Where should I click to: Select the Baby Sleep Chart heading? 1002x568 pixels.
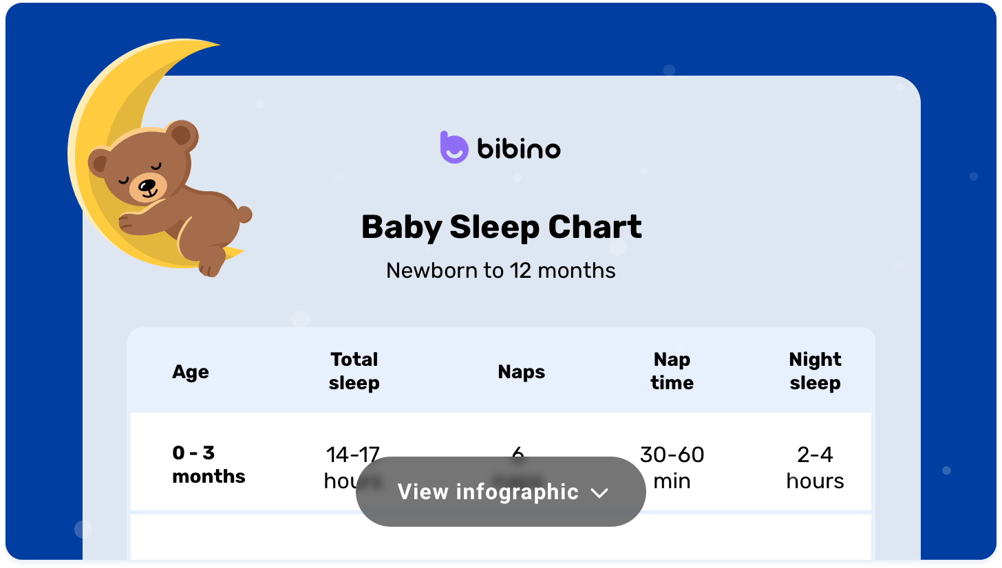pos(502,227)
